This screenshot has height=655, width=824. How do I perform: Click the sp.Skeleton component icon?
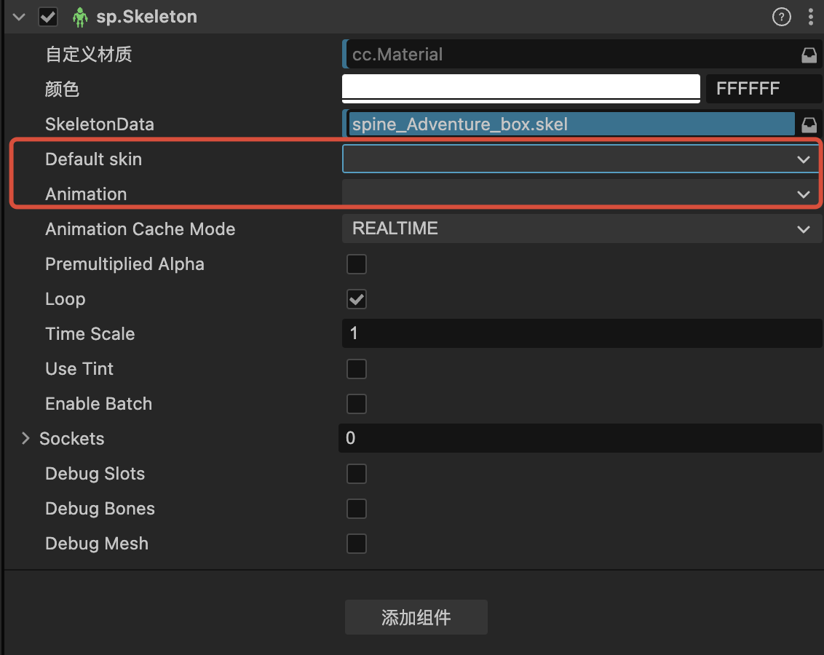[x=81, y=17]
